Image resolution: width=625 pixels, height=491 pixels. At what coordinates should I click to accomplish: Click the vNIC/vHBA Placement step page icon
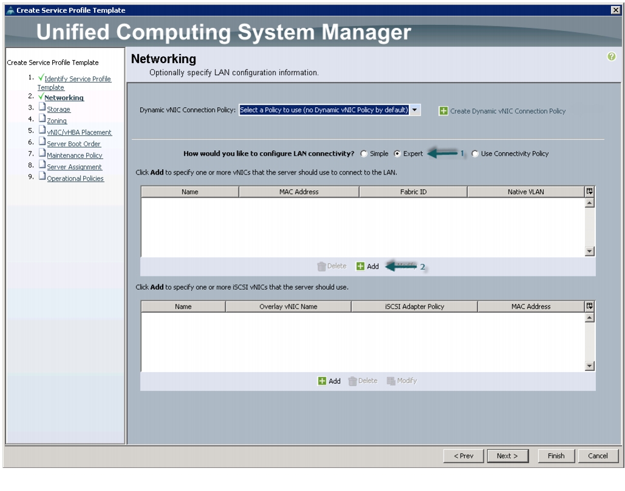42,130
